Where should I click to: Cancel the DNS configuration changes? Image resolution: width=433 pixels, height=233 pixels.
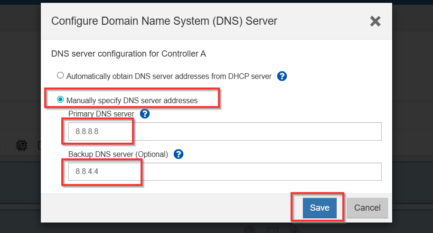[x=367, y=208]
